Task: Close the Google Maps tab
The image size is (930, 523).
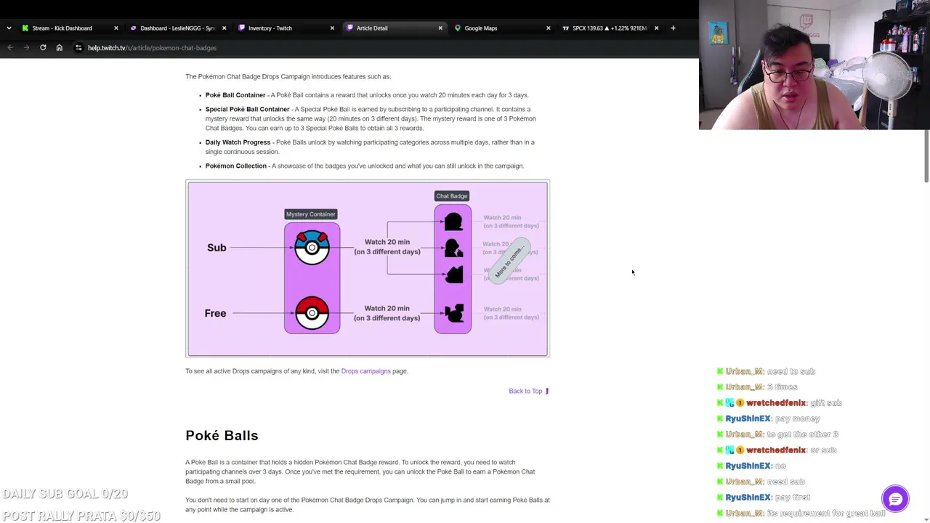Action: point(548,28)
